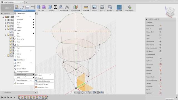The height and width of the screenshot is (100, 178).
Task: Open the CREATE dropdown menu
Action: point(41,11)
